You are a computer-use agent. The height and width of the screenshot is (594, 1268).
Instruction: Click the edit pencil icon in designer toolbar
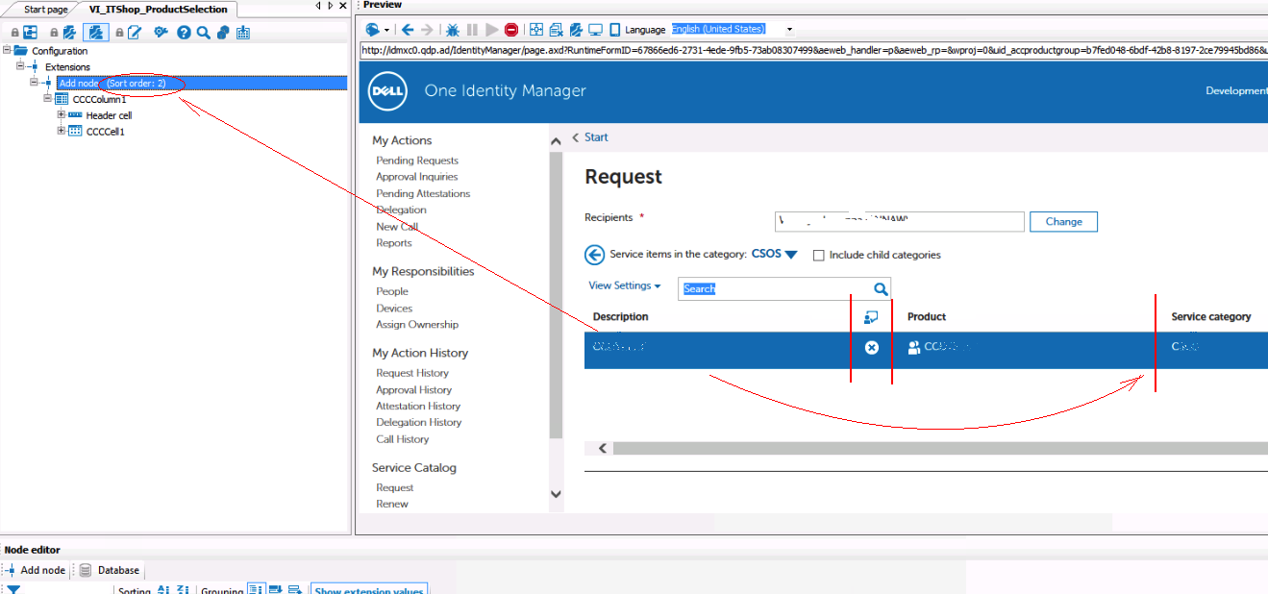(136, 33)
